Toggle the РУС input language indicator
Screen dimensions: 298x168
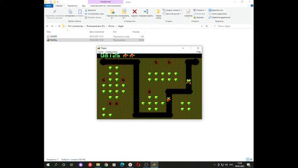coord(231,165)
